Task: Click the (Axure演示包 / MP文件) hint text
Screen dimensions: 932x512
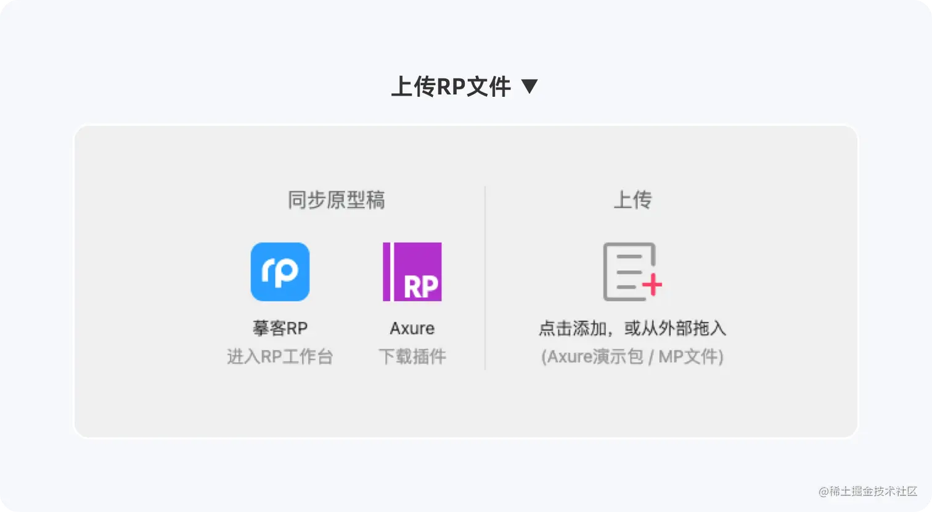Action: tap(632, 357)
